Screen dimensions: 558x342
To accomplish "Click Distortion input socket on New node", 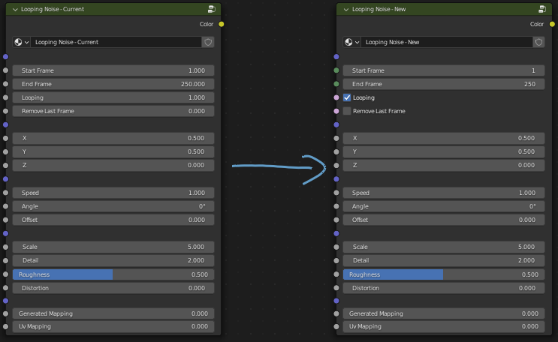I will (x=336, y=287).
